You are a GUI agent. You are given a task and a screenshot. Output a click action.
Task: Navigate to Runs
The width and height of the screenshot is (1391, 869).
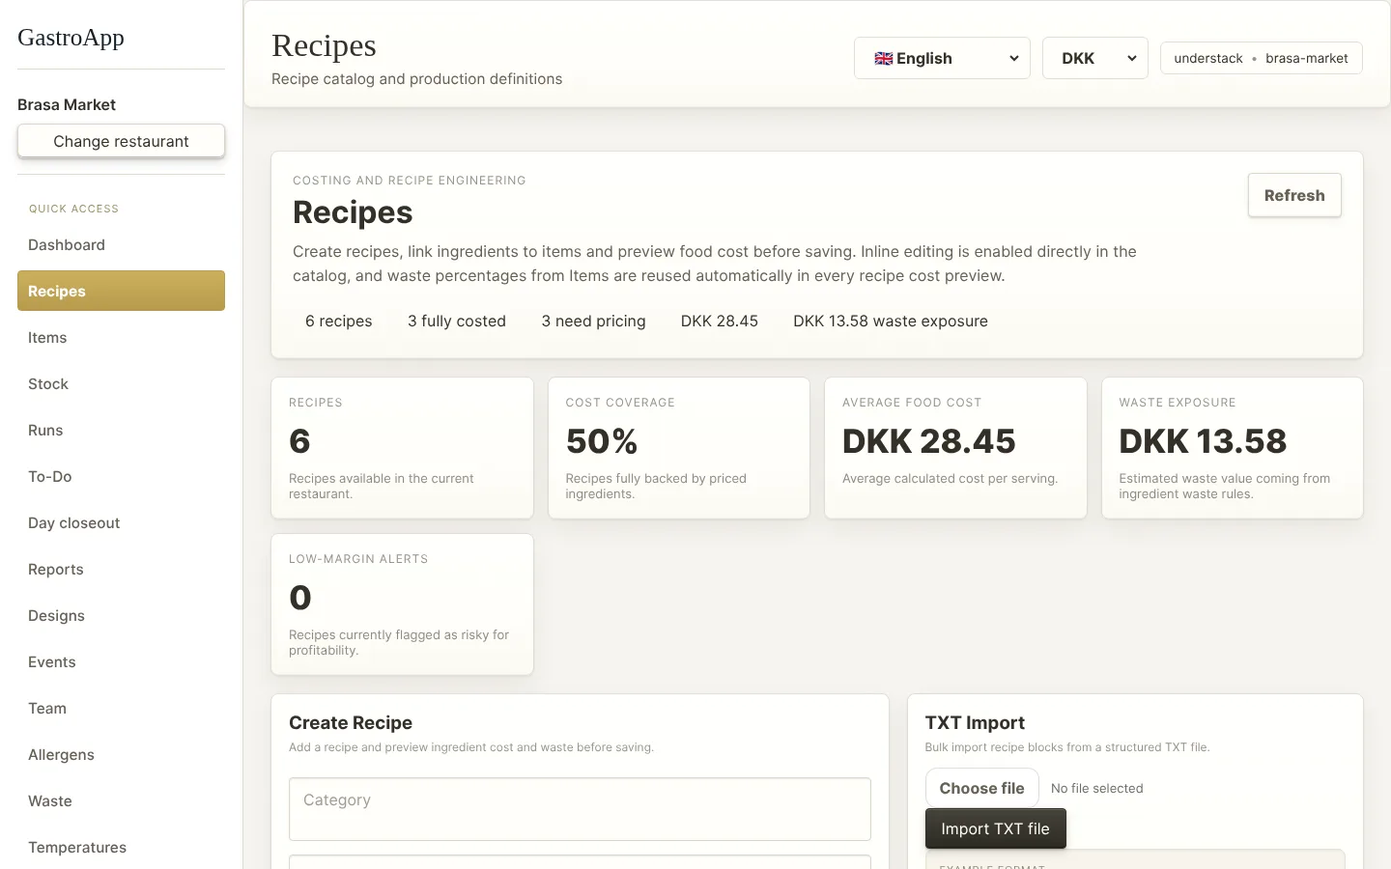coord(121,431)
